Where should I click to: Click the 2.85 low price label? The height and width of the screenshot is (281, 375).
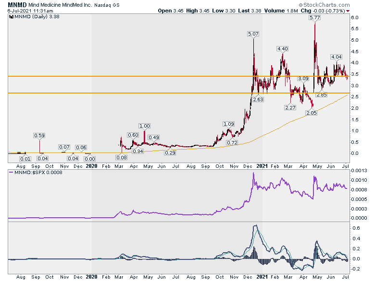[321, 94]
